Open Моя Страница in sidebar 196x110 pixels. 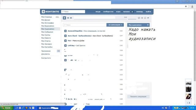pos(47,17)
